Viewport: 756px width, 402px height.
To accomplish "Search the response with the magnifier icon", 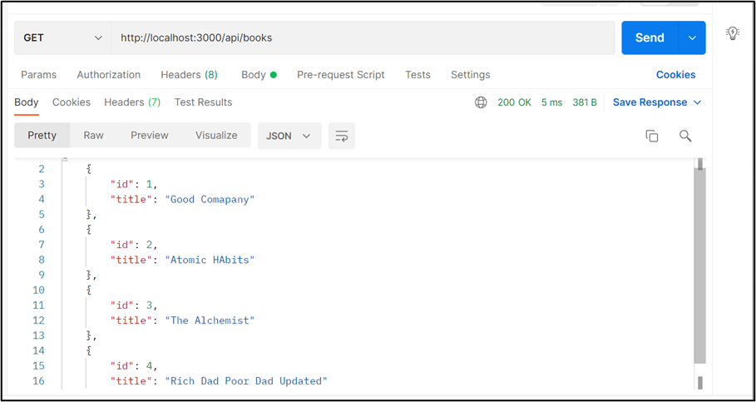I will coord(685,136).
